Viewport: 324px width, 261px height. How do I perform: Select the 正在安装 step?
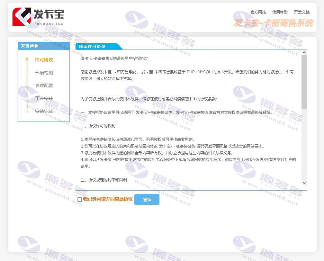pos(44,98)
